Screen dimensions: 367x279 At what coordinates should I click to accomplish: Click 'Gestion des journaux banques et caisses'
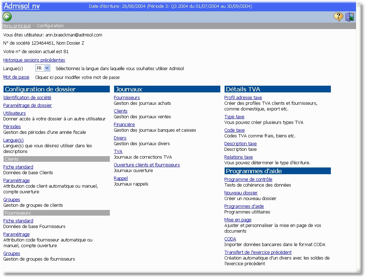click(x=155, y=130)
